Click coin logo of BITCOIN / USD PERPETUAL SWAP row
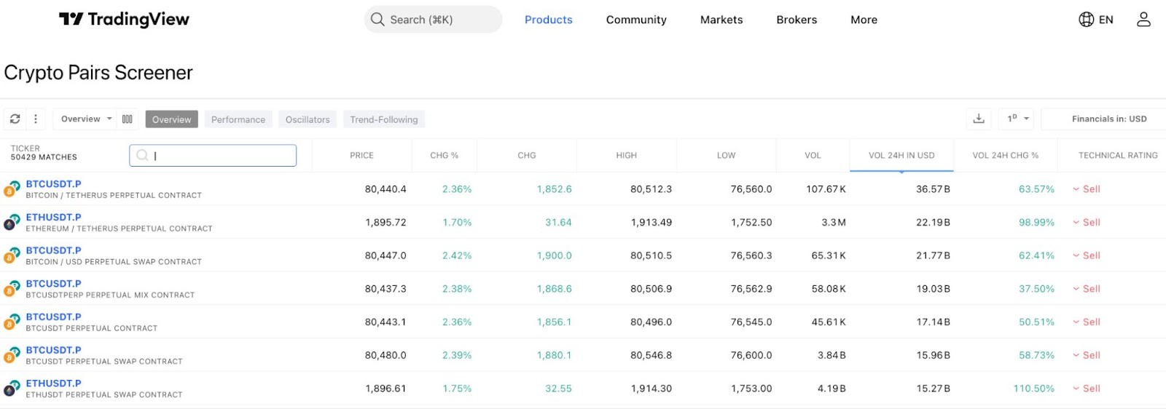Screen dimensions: 1166x409 11,256
